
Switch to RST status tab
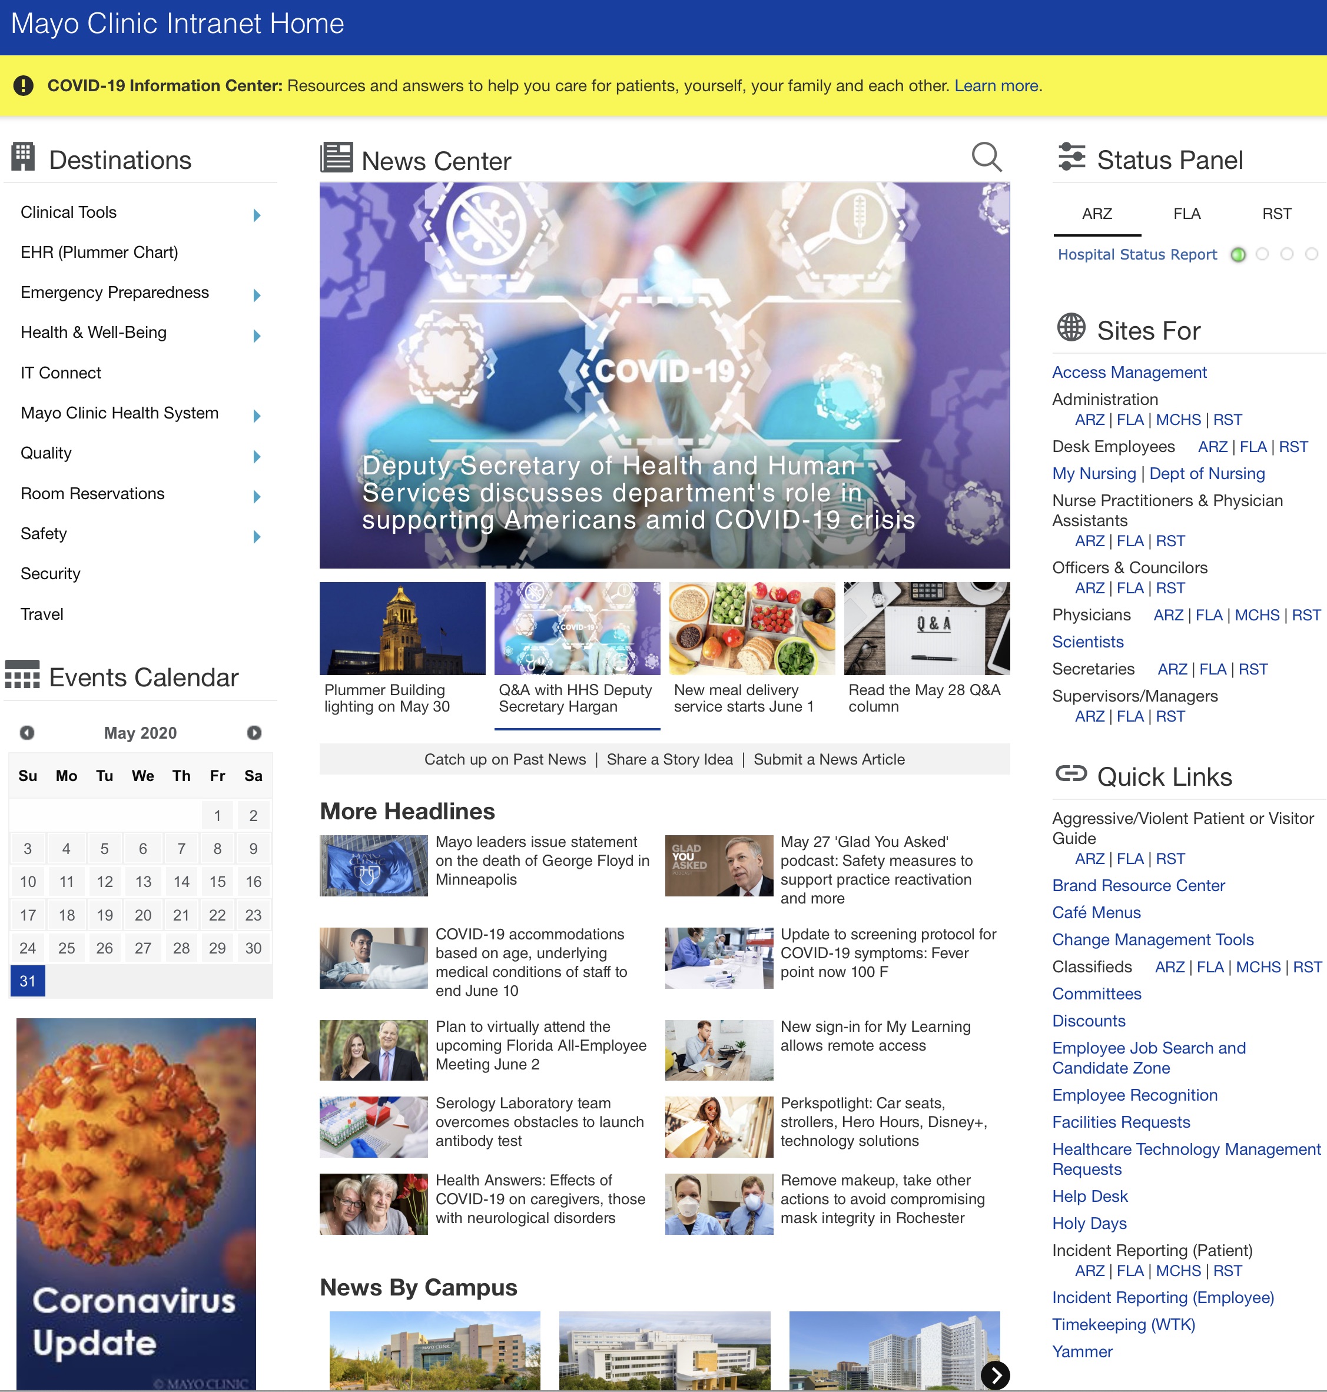[x=1277, y=214]
